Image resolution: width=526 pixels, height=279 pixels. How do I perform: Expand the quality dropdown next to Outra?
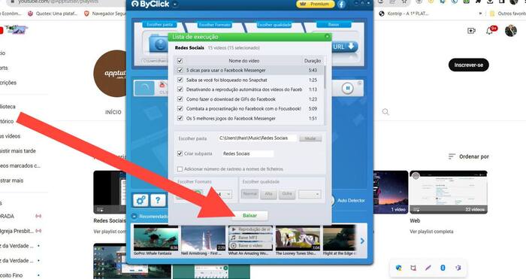(x=310, y=194)
